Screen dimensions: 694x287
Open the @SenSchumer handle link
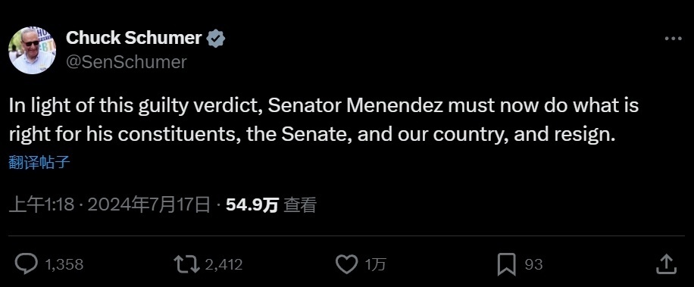point(126,62)
